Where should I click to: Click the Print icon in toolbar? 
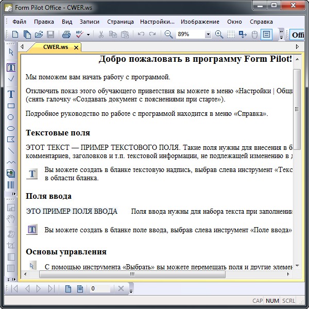[x=66, y=35]
